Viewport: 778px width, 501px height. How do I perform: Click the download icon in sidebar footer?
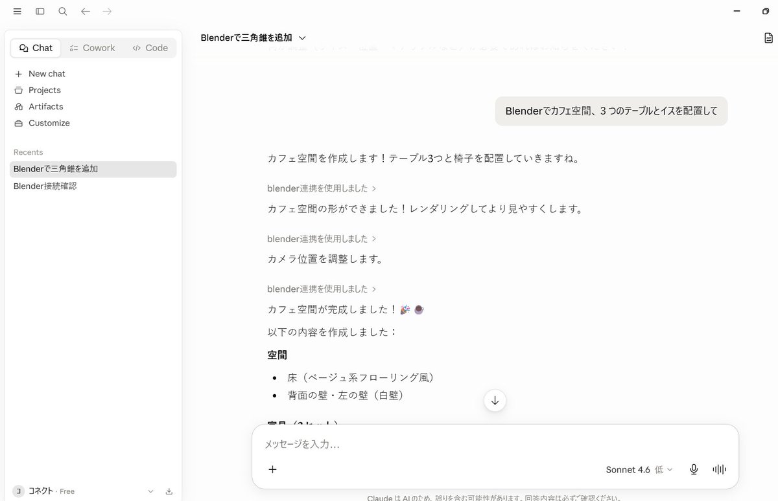click(169, 491)
